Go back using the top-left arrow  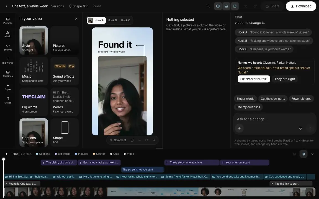click(x=7, y=6)
